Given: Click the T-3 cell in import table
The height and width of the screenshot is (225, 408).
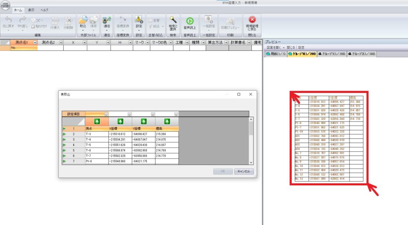Looking at the screenshot, I should 96,134.
